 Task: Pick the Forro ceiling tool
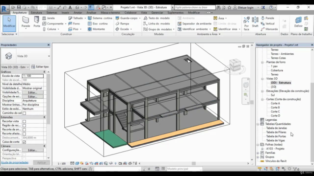pos(74,23)
